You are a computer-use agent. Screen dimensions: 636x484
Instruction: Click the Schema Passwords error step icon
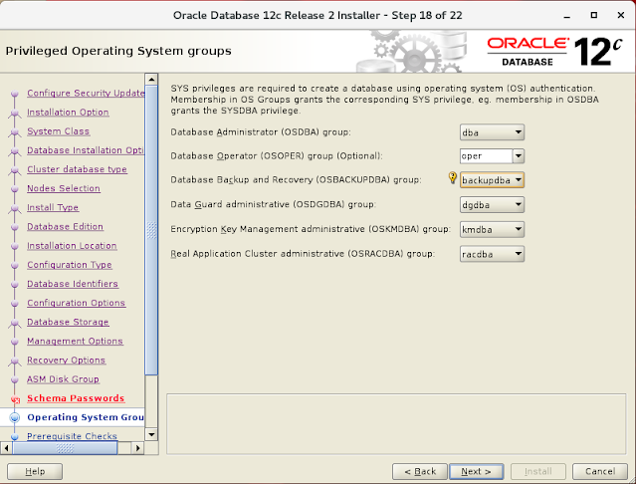(x=15, y=400)
